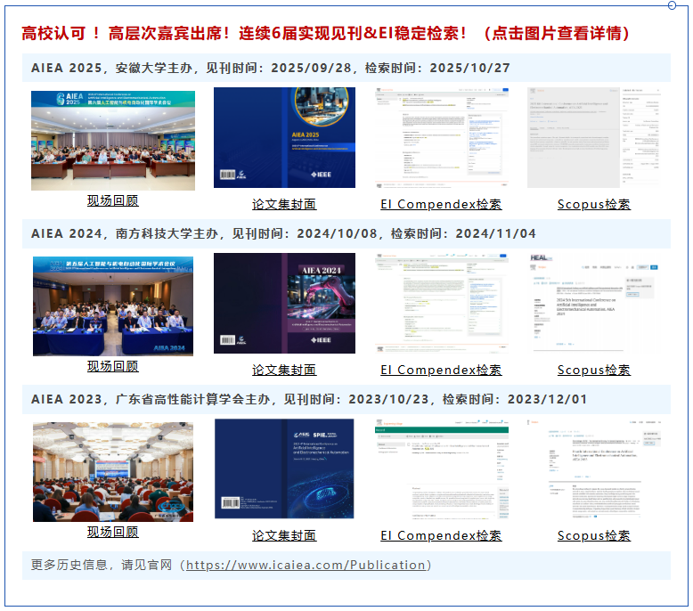This screenshot has width=693, height=611.
Task: Open the AIEA 2023 Scopus检索 link
Action: pyautogui.click(x=594, y=535)
